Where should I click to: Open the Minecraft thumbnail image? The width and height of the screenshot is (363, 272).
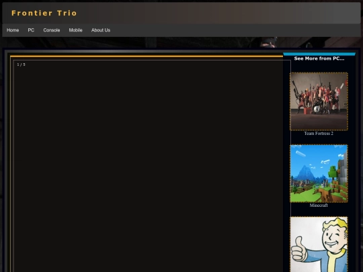[x=319, y=173]
